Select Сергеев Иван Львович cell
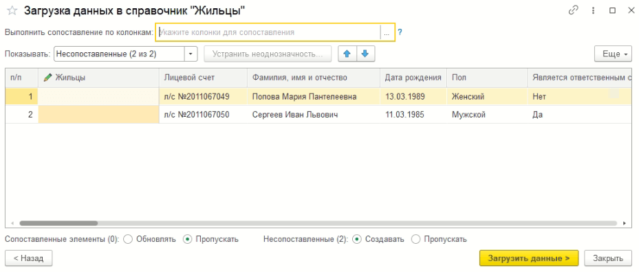This screenshot has width=639, height=272. (314, 115)
